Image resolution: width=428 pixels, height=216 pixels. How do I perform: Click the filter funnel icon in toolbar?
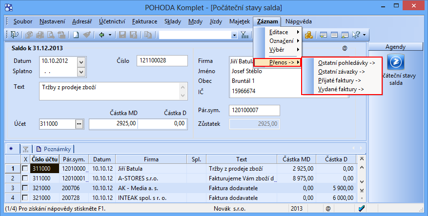[x=245, y=35]
